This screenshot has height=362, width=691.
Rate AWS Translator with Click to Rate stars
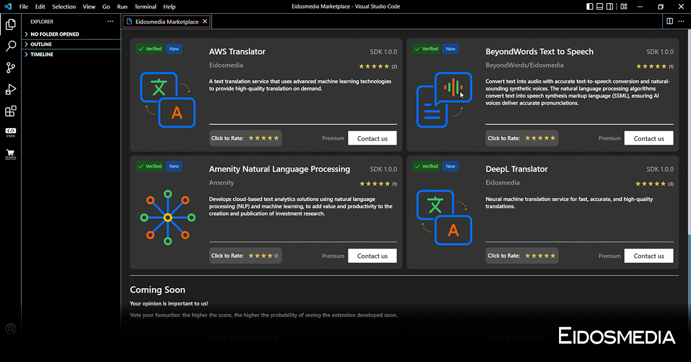[x=263, y=138]
